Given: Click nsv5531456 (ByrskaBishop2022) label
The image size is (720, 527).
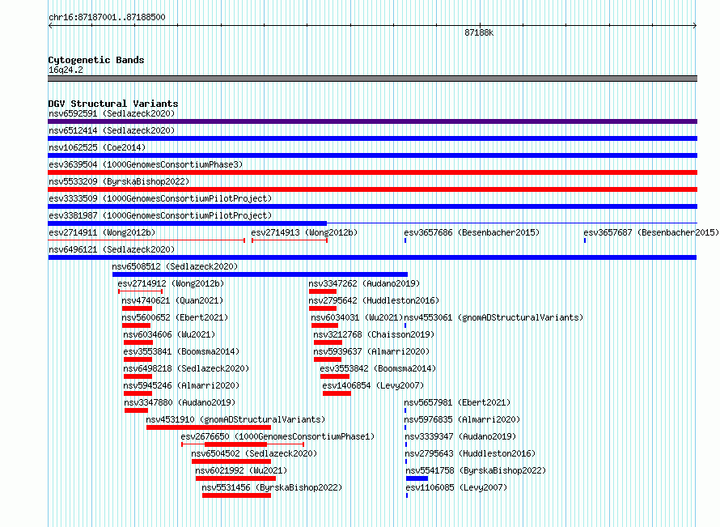Looking at the screenshot, I should pyautogui.click(x=272, y=487).
